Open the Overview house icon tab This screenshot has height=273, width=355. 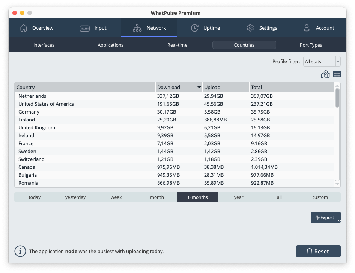point(37,28)
